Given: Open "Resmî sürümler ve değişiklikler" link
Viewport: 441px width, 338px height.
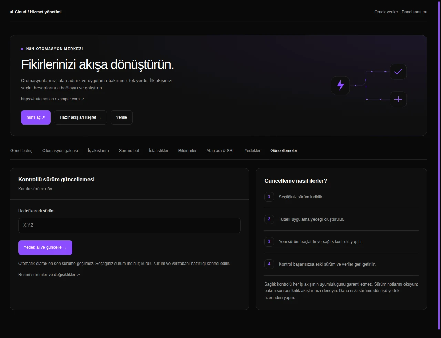Looking at the screenshot, I should 49,275.
